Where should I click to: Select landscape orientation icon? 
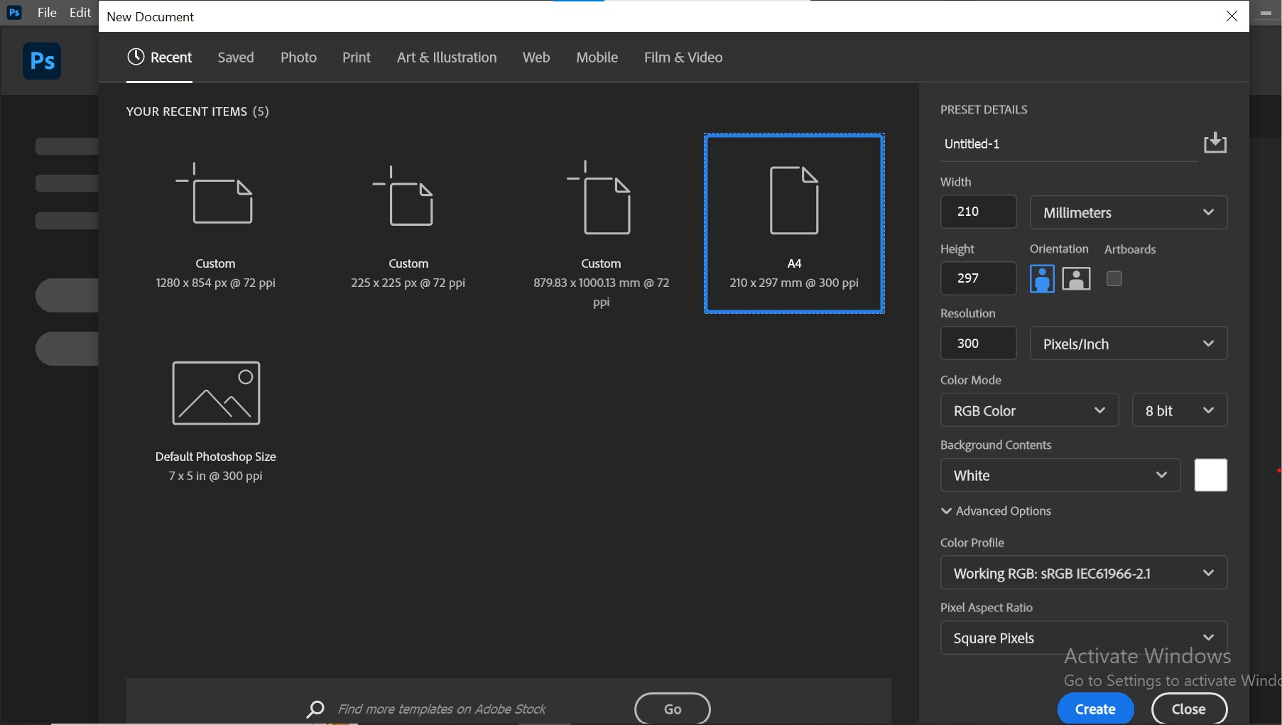pyautogui.click(x=1076, y=278)
